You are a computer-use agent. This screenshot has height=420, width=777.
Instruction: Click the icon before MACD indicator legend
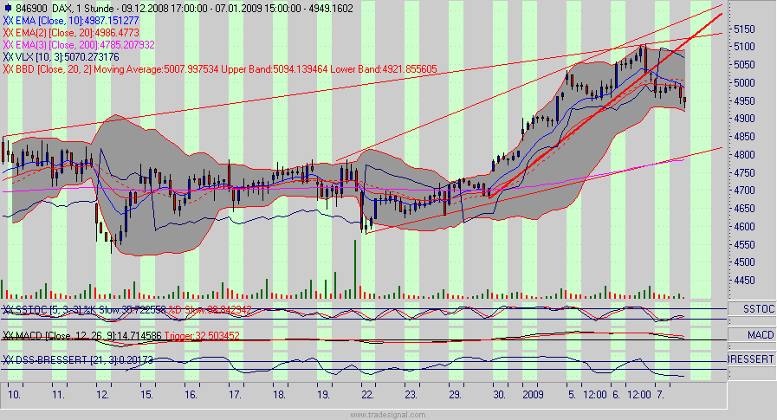[9, 335]
